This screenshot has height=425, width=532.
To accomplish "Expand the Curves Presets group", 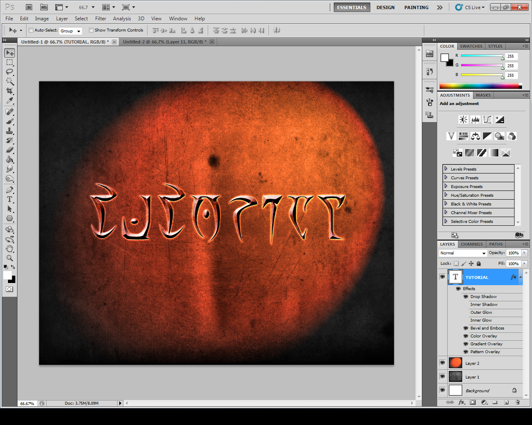I will pos(446,177).
